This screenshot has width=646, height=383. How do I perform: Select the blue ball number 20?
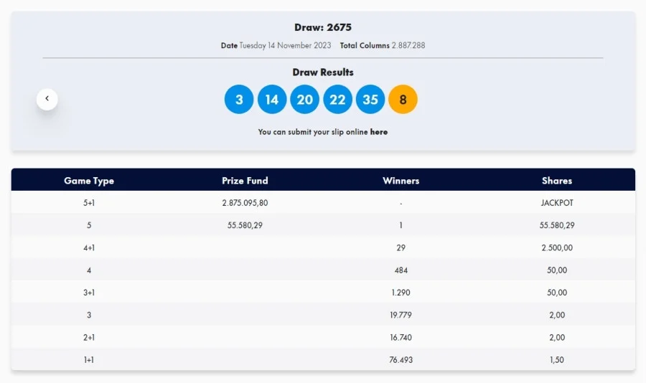tap(304, 99)
